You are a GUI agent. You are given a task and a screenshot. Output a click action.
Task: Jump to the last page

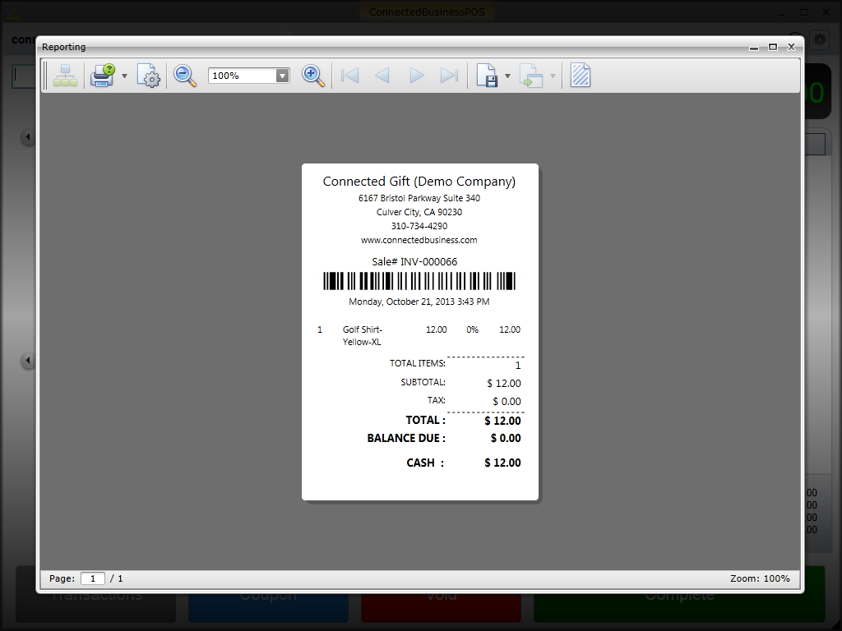click(449, 76)
